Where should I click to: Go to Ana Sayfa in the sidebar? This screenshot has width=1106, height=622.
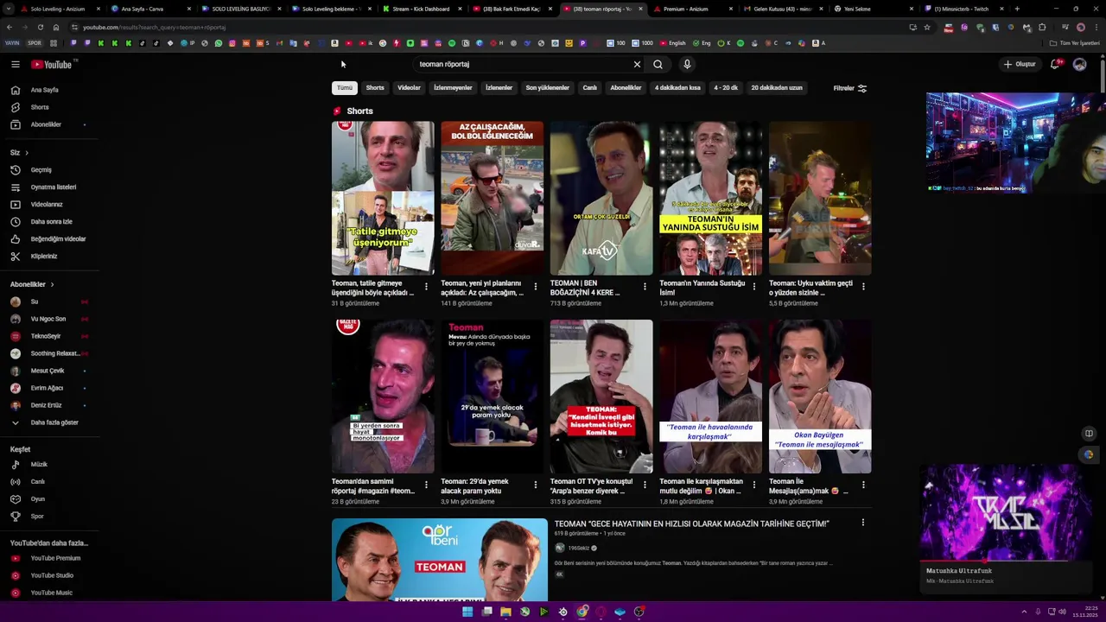[x=45, y=90]
